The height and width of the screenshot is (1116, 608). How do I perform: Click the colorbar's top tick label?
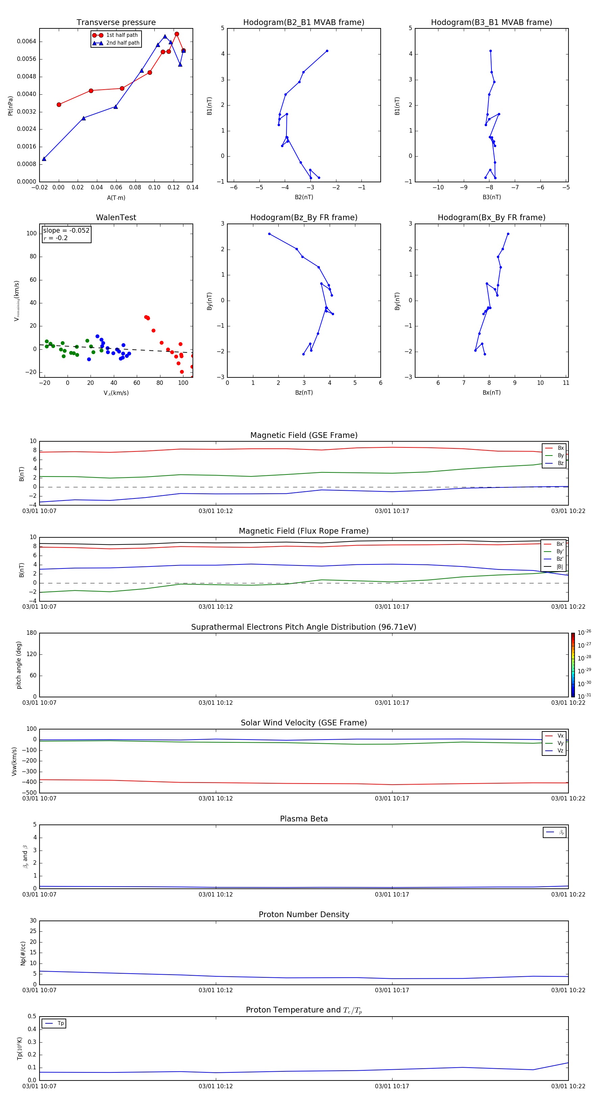coord(584,632)
